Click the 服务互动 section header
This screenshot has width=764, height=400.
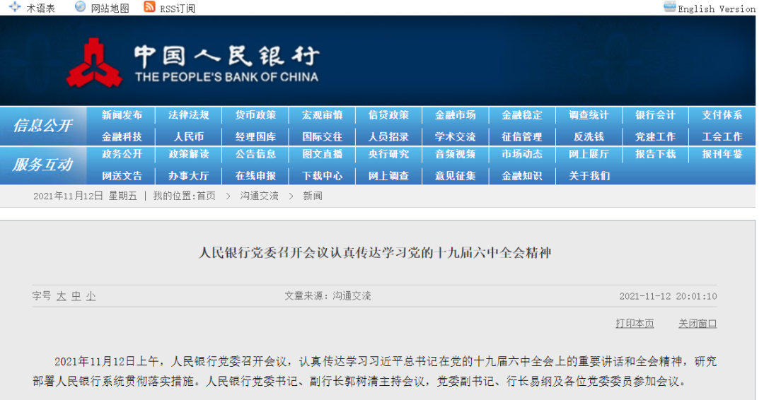click(42, 165)
